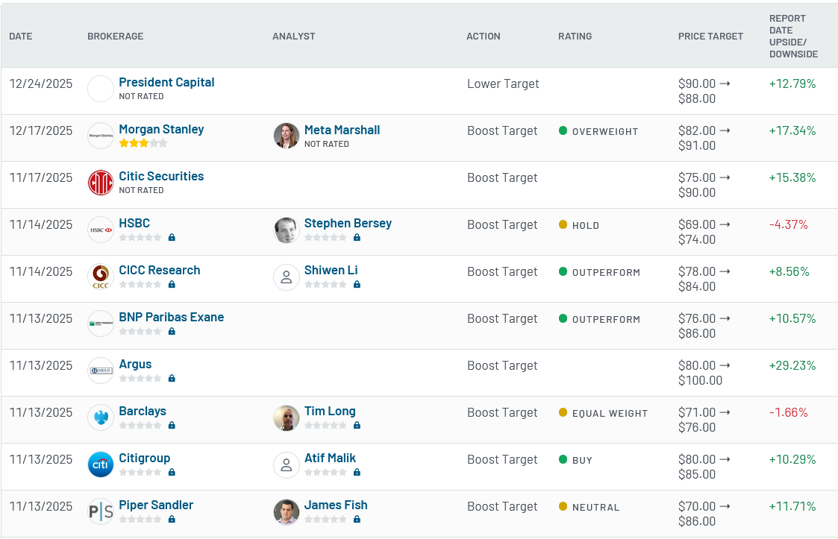Image resolution: width=838 pixels, height=539 pixels.
Task: Click Stephen Bersey's analyst photo
Action: (287, 230)
